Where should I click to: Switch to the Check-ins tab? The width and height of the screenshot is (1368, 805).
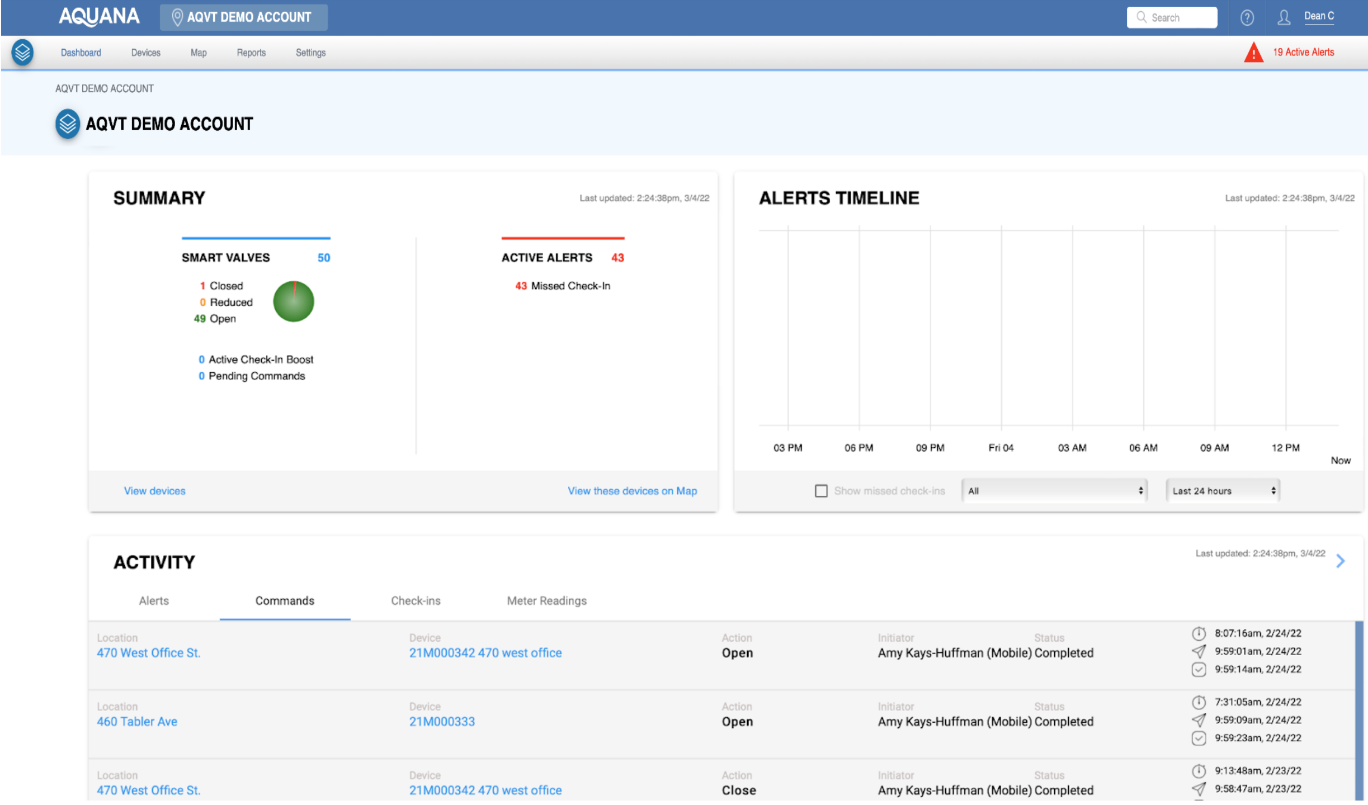click(x=416, y=601)
